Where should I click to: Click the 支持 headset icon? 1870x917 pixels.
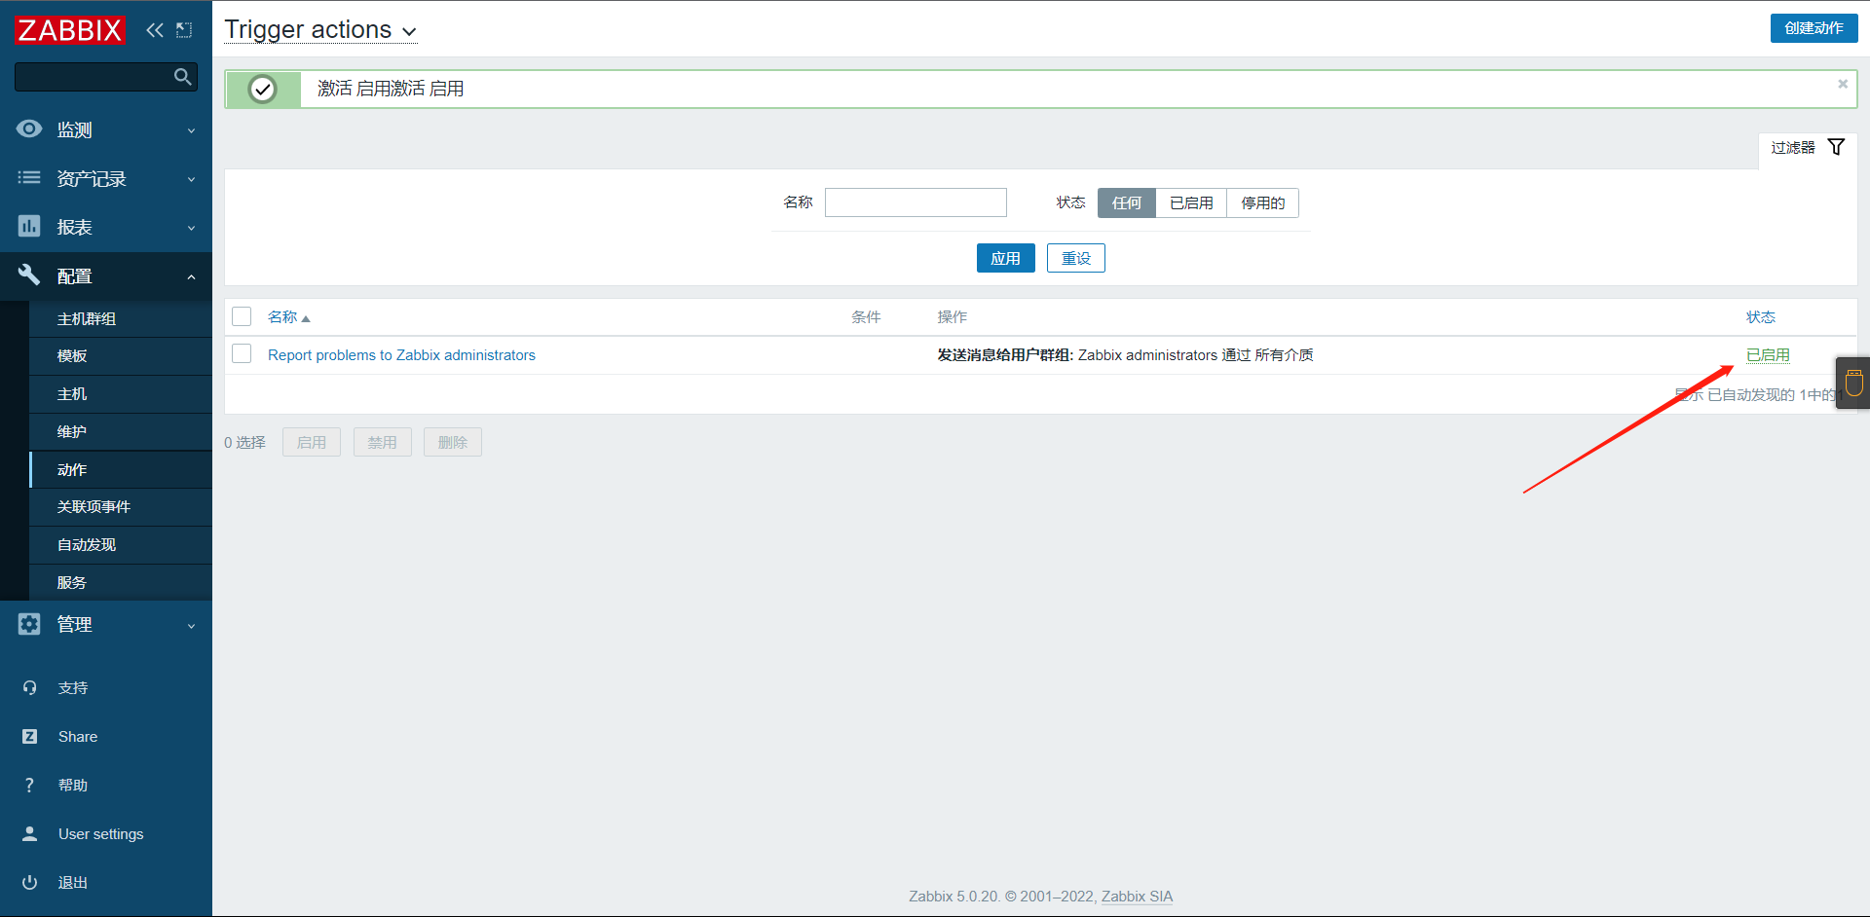[x=29, y=688]
